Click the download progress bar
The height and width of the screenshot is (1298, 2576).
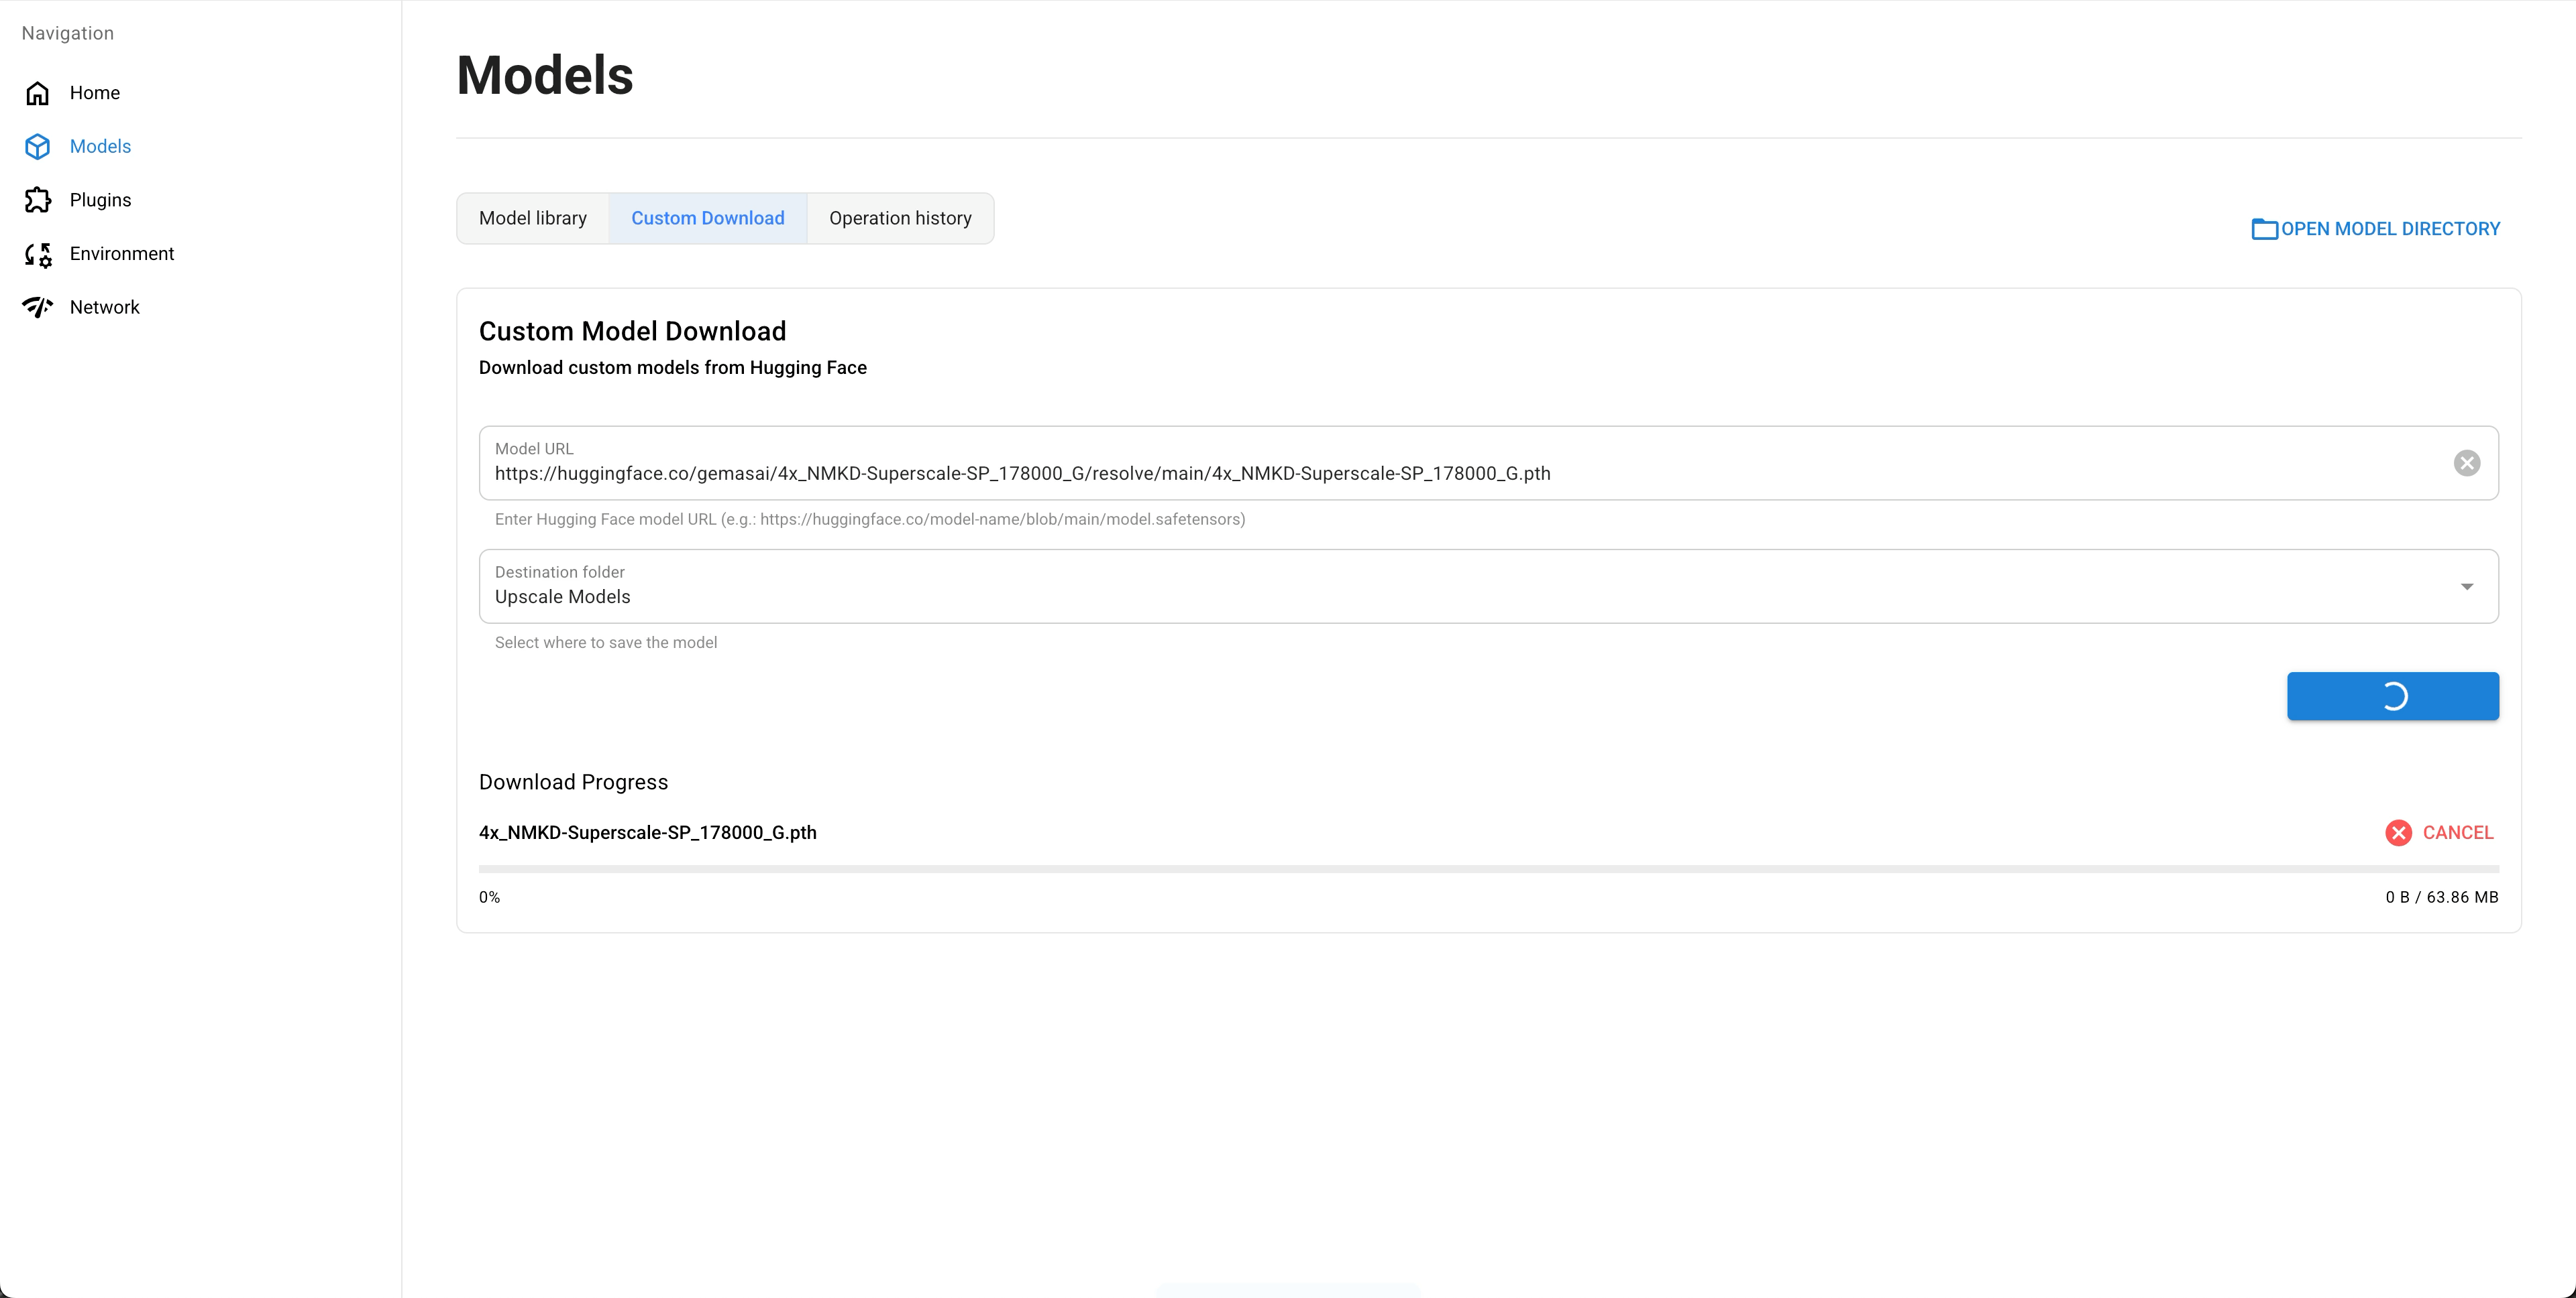pos(1488,869)
